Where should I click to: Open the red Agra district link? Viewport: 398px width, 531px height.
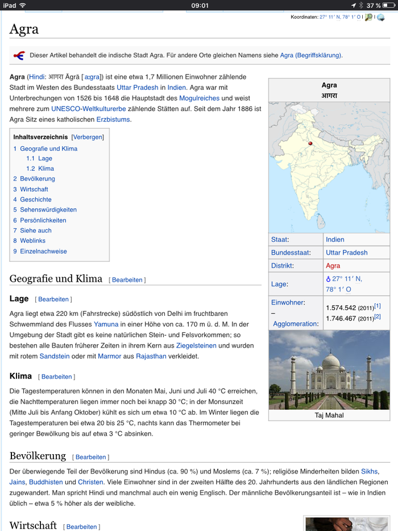(x=333, y=266)
